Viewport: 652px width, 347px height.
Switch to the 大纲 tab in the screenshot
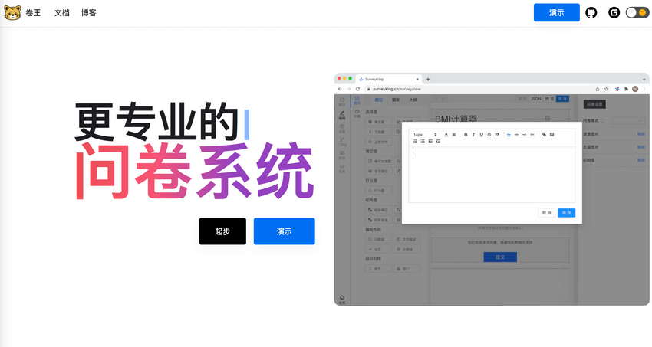[413, 100]
